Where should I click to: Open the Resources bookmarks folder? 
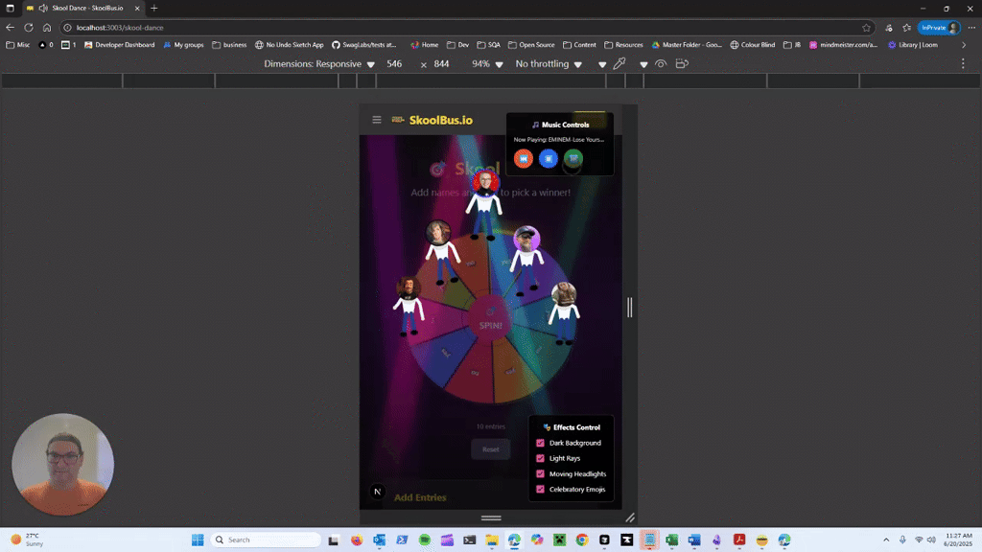coord(623,45)
